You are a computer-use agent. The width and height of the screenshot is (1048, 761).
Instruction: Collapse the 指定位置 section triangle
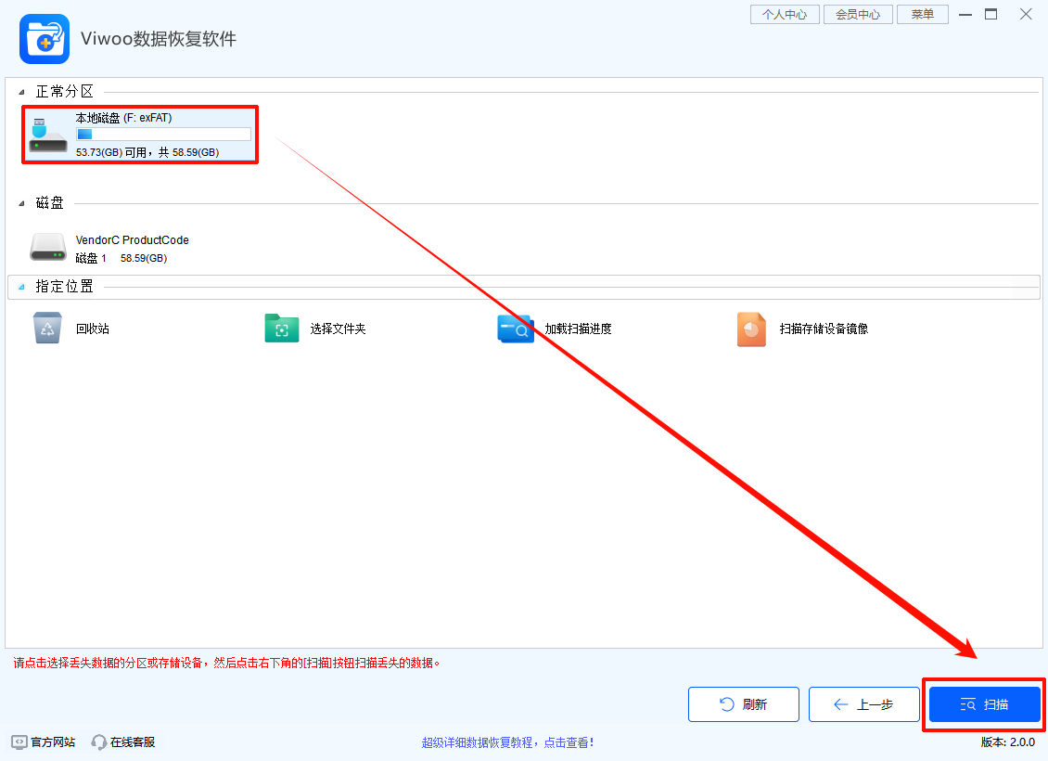21,288
